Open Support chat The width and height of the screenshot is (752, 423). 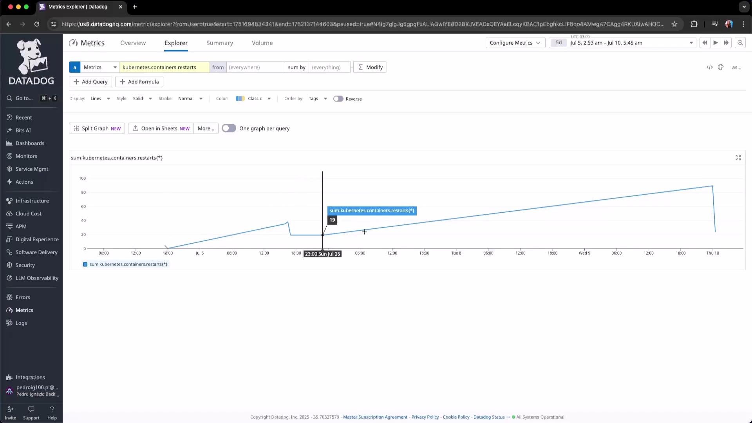click(31, 413)
